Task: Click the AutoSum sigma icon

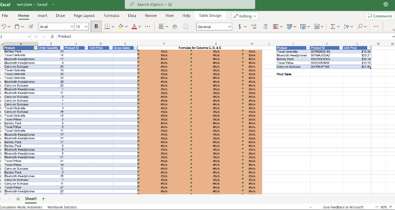Action: (x=333, y=27)
